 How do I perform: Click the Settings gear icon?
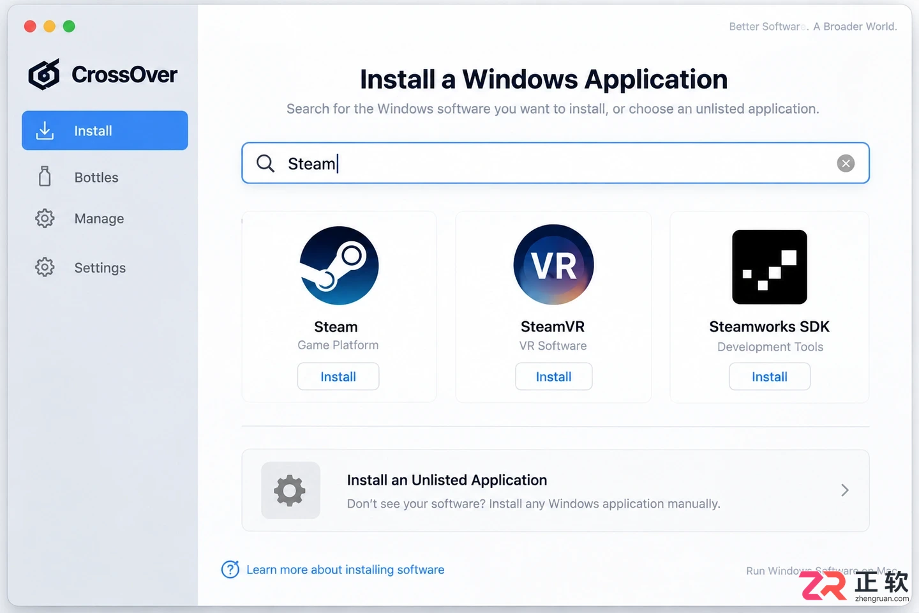coord(45,267)
